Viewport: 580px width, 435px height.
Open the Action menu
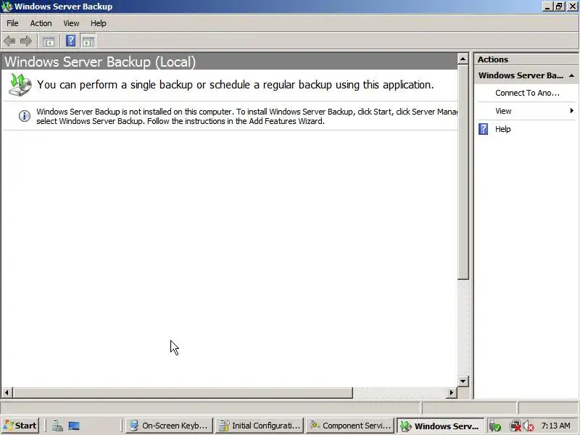(x=41, y=23)
